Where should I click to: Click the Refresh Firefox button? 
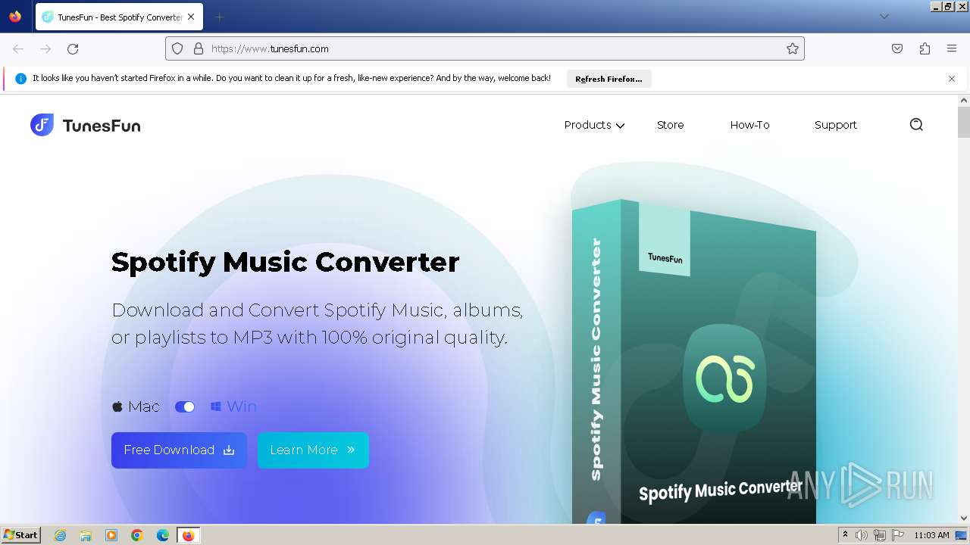609,79
